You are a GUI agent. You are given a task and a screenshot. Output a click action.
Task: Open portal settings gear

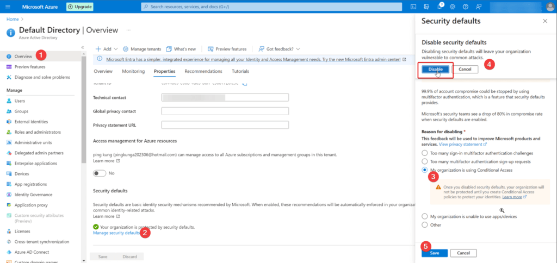pyautogui.click(x=453, y=7)
